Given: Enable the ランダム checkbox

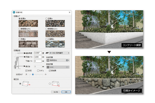Looking at the screenshot, I should click(x=38, y=71).
